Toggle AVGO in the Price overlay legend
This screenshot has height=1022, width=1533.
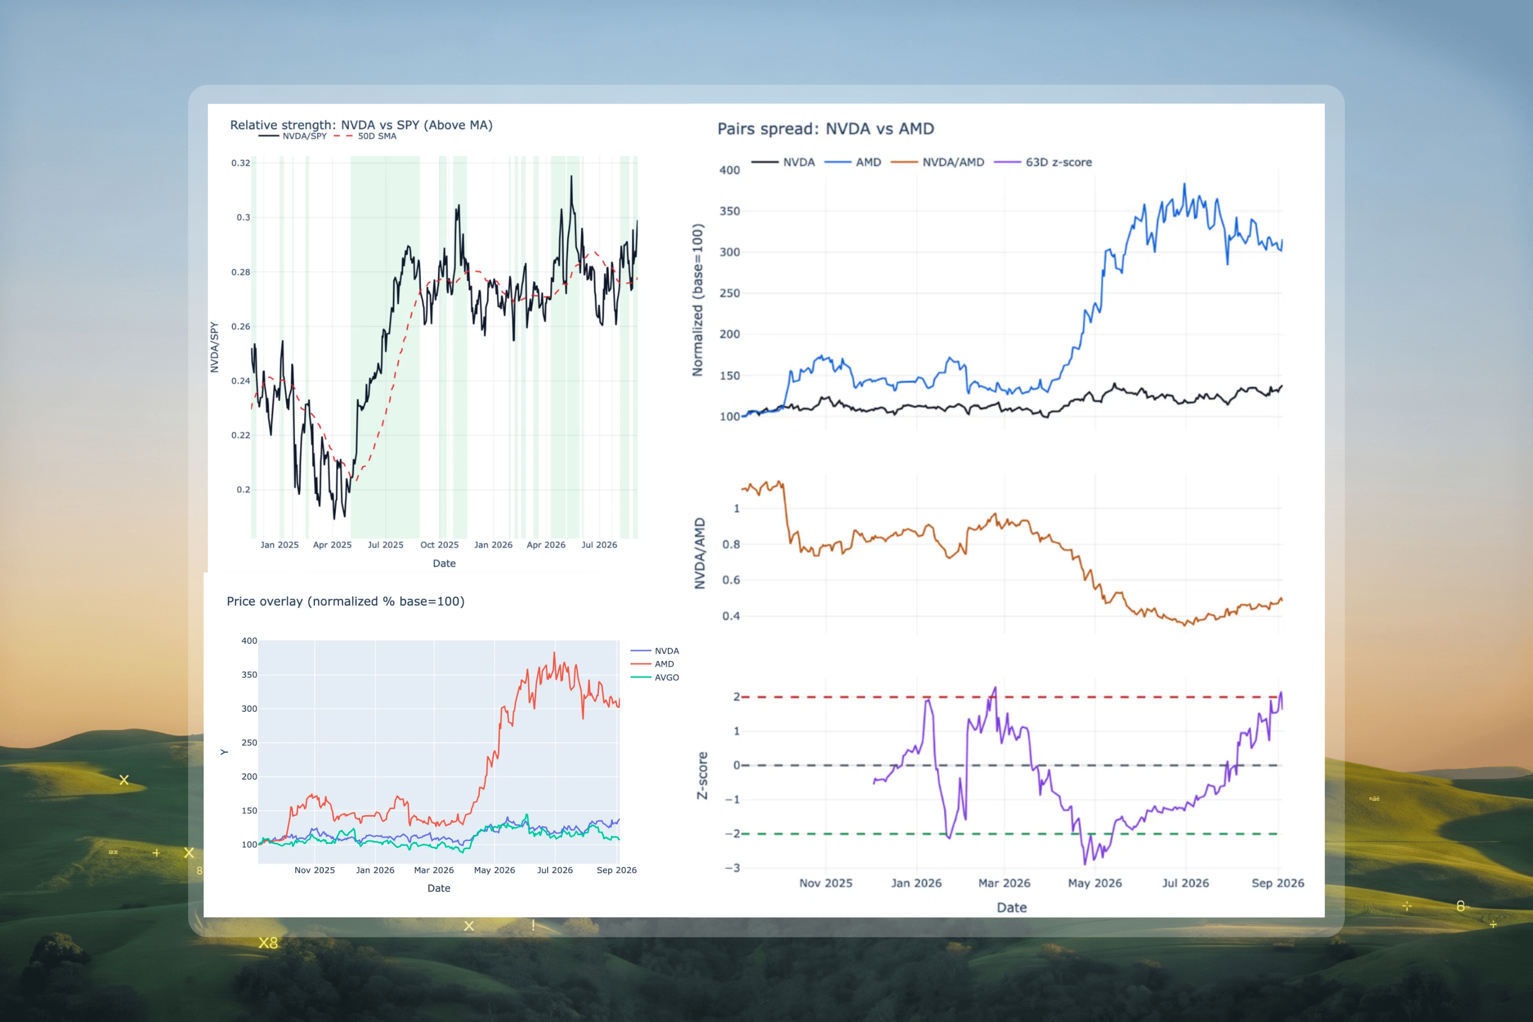coord(655,678)
